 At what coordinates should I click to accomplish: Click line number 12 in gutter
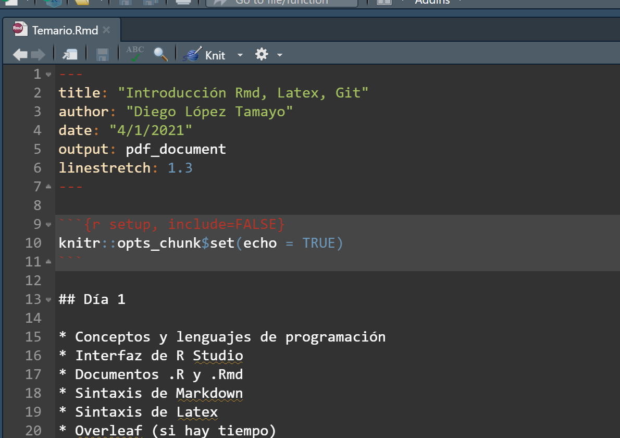pyautogui.click(x=33, y=281)
